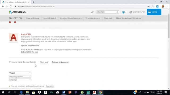Expand the Educational license plus icon
This screenshot has width=170, height=95.
tap(10, 86)
